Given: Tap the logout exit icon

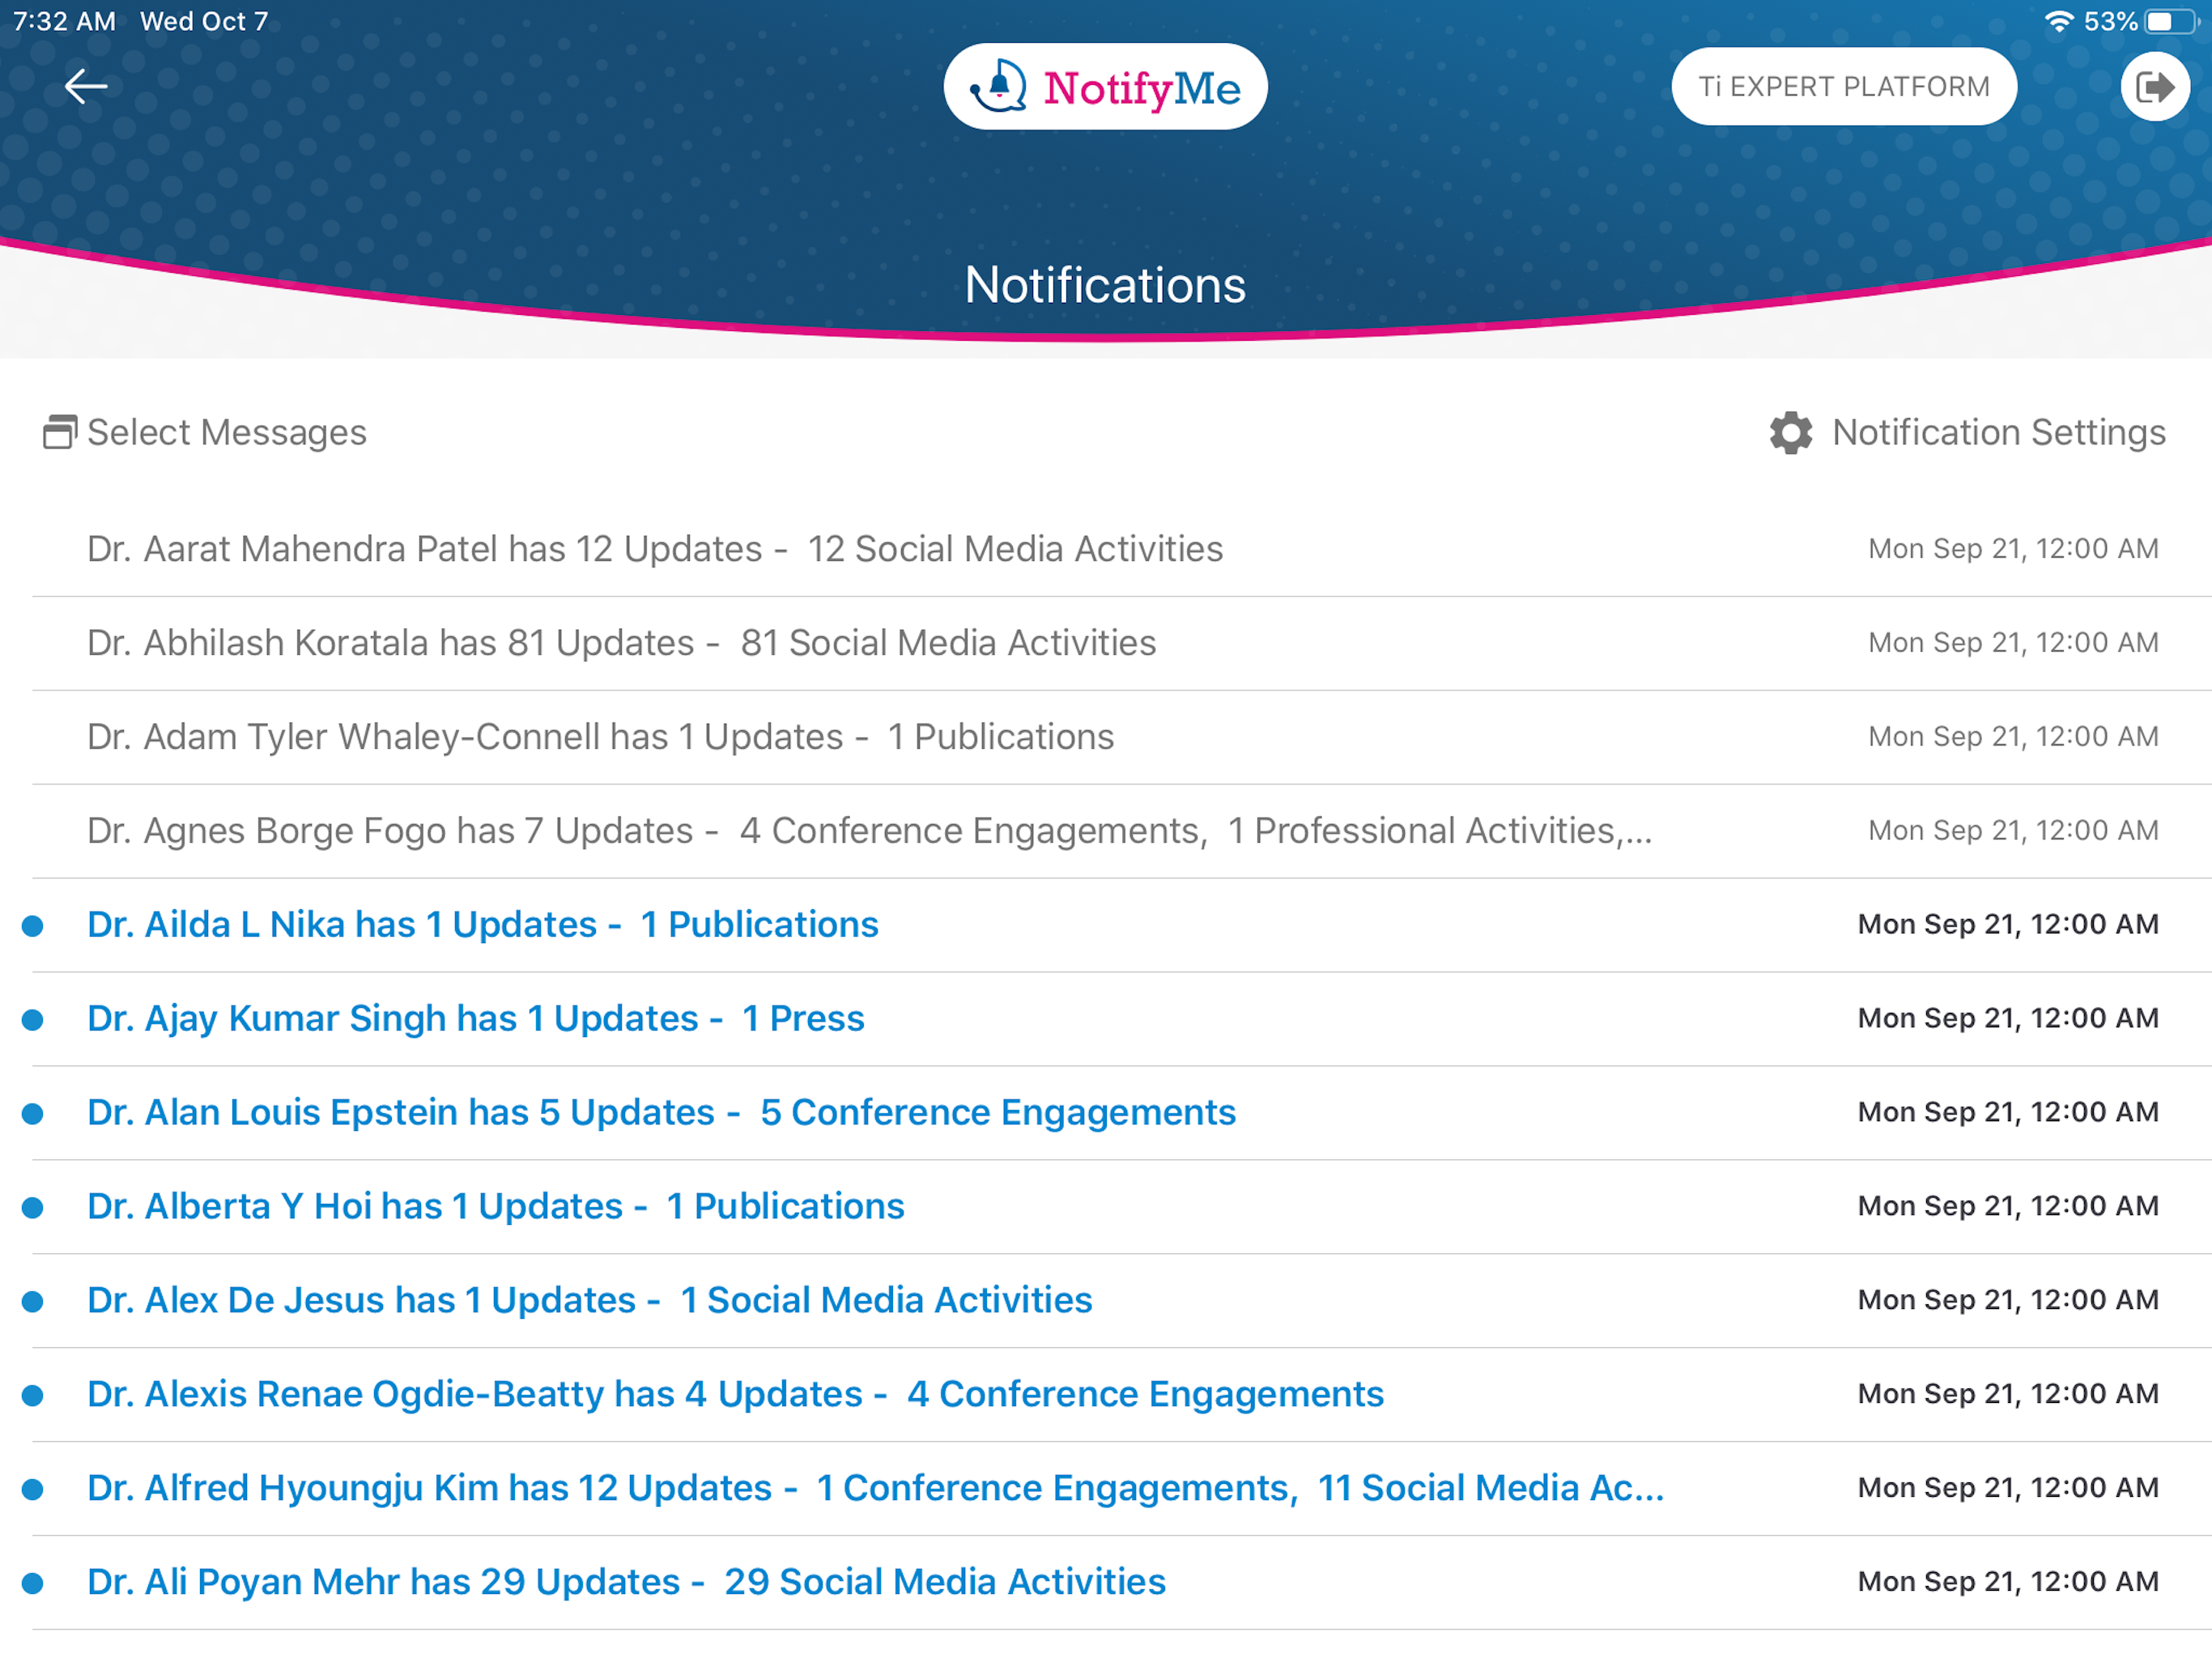Looking at the screenshot, I should (2155, 87).
